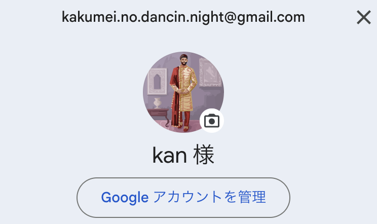The image size is (377, 224).
Task: Select the email text at the top
Action: 183,17
